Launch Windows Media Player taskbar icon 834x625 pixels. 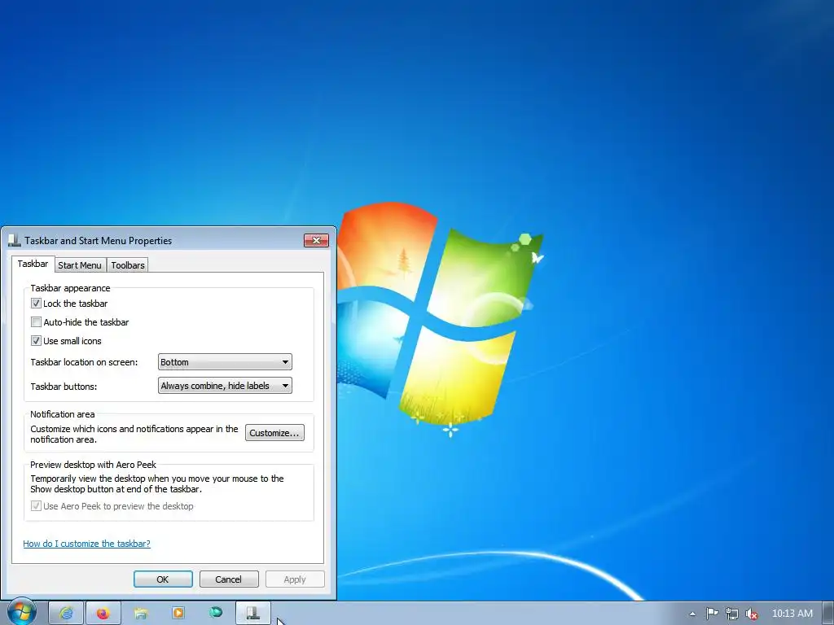(178, 613)
